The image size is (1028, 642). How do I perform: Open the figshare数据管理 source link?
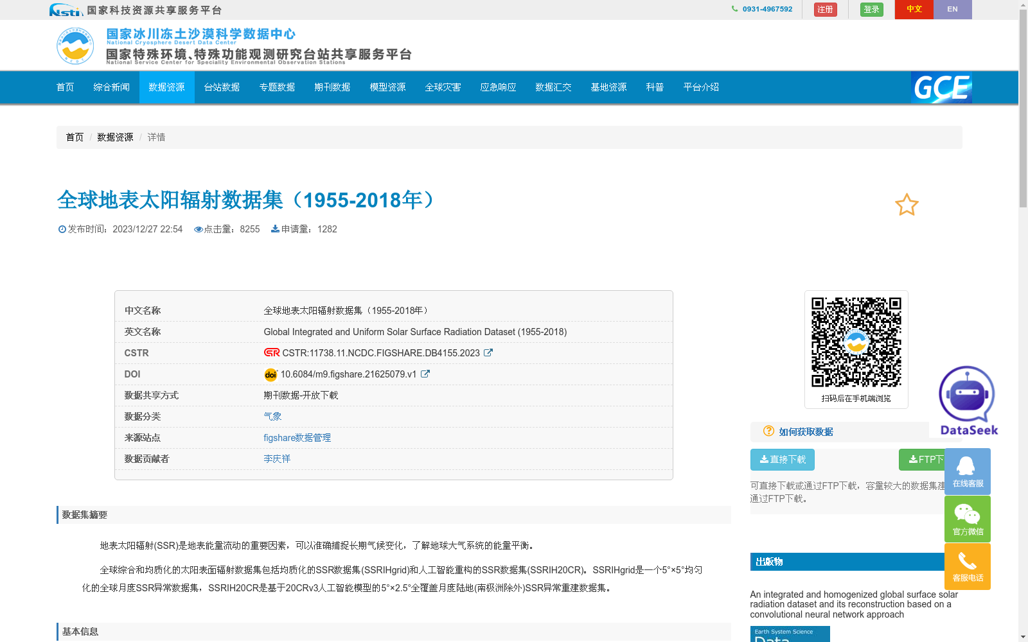297,437
